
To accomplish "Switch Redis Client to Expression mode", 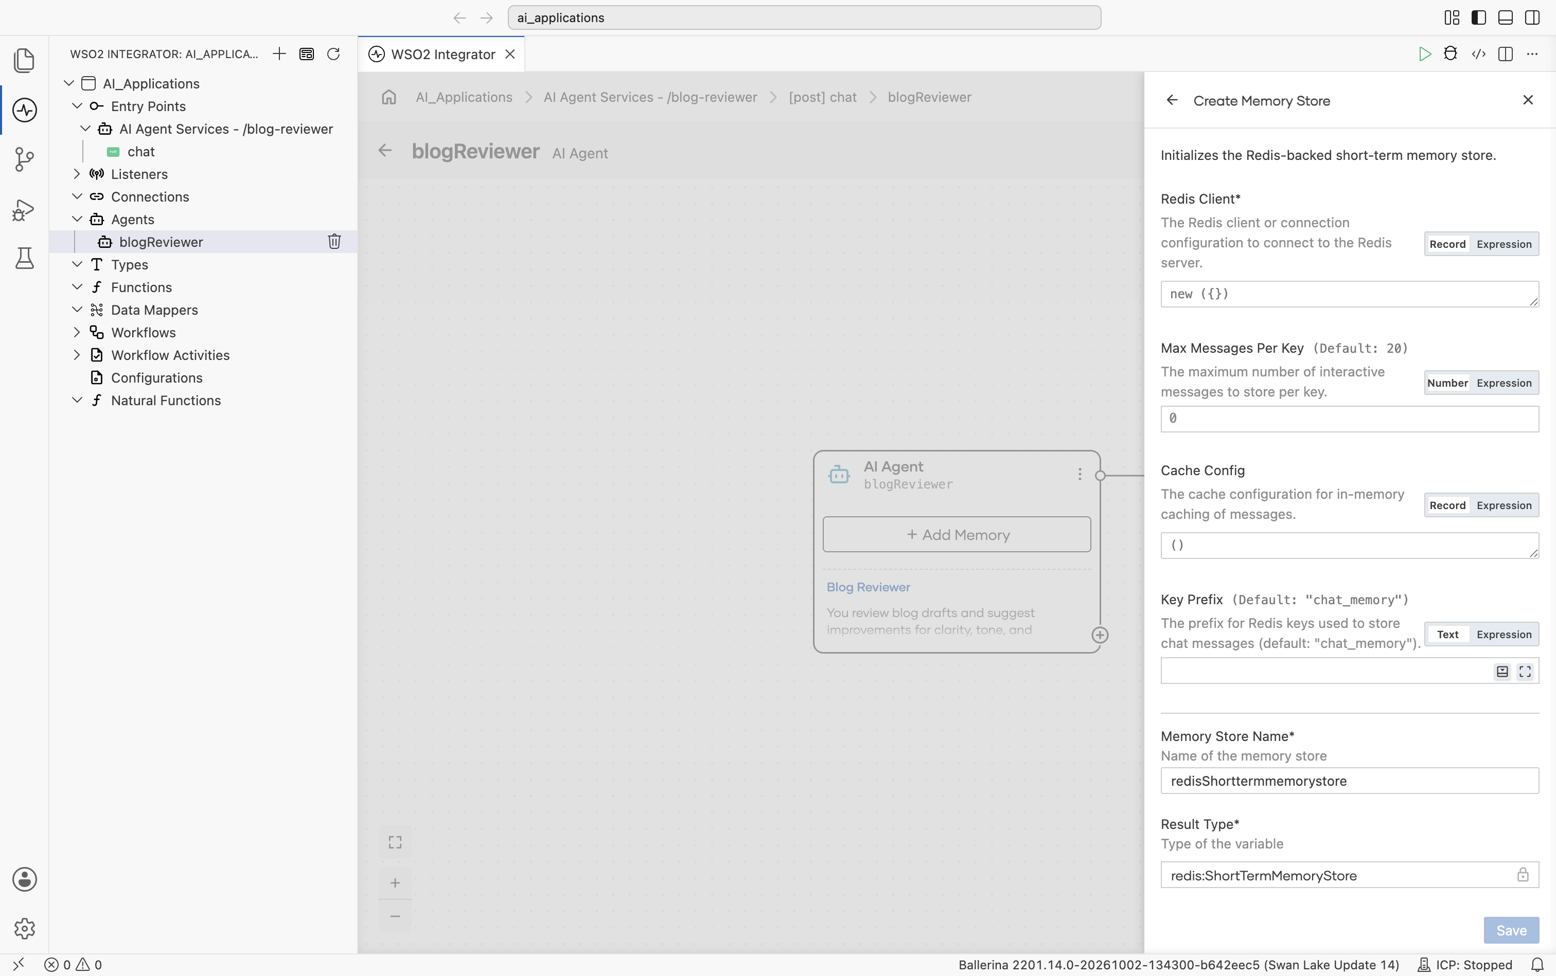I will point(1504,244).
